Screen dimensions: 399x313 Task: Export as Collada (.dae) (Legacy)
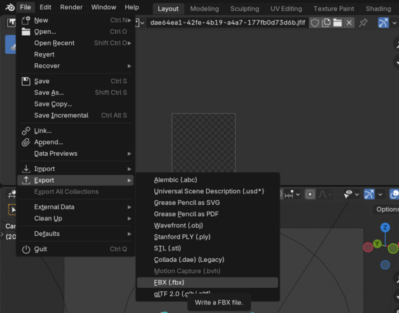click(x=207, y=260)
